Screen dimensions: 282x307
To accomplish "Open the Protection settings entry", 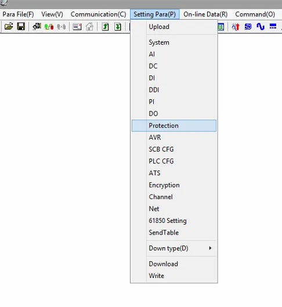I will [x=174, y=125].
